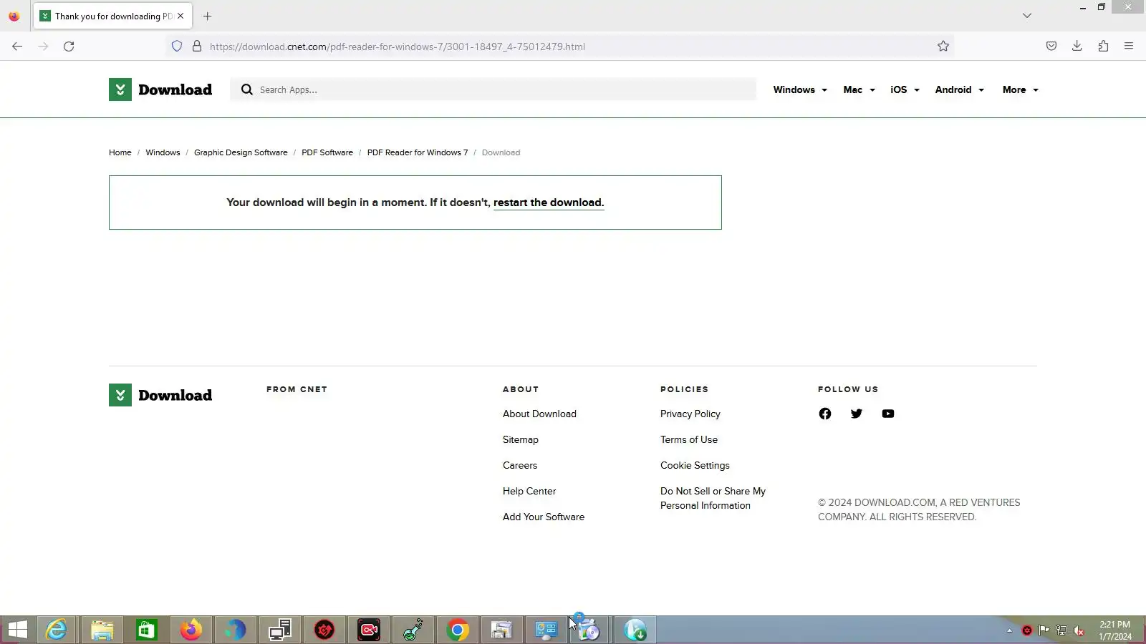Click the footer Download logo
This screenshot has height=644, width=1146.
point(160,395)
